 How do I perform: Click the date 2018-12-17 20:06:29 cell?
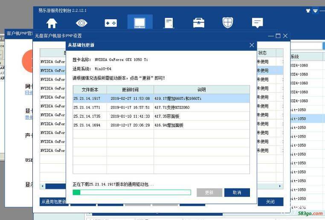click(130, 125)
